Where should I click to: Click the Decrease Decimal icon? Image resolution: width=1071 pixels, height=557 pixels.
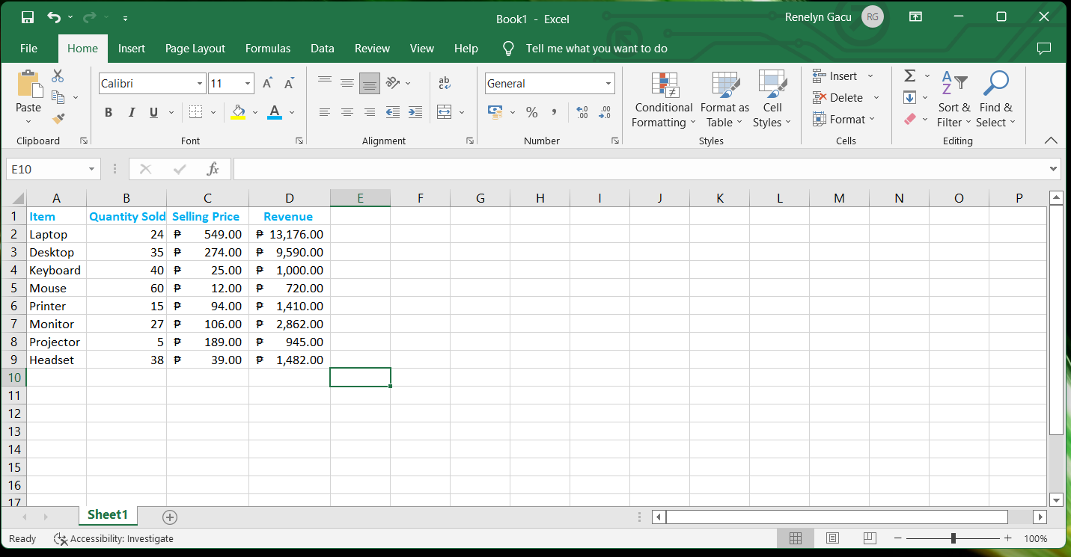[605, 112]
